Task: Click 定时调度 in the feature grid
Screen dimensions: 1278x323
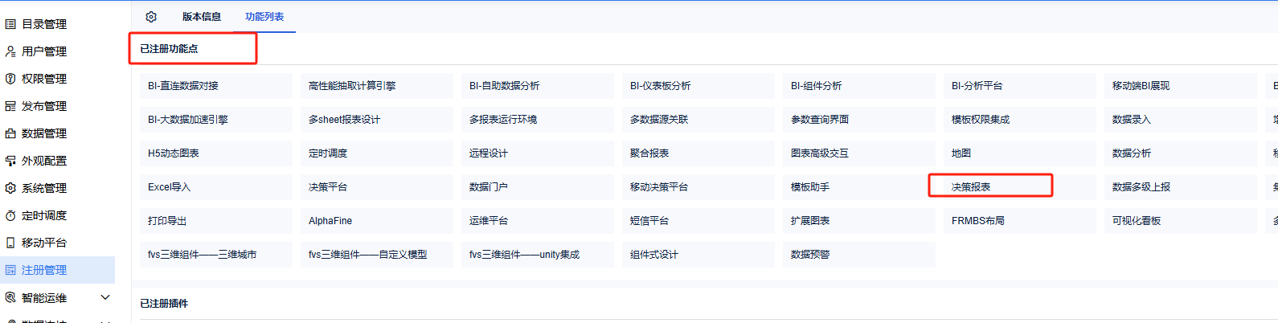Action: 377,153
